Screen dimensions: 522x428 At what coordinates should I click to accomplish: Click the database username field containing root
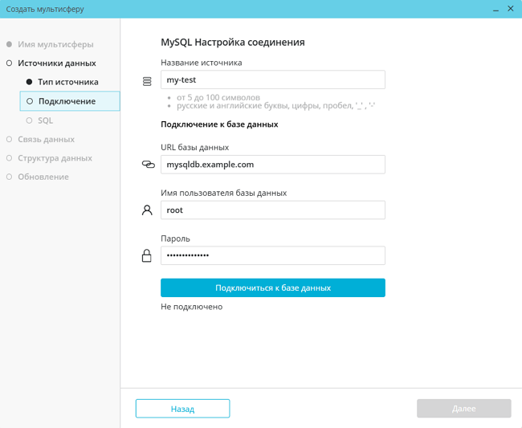272,210
